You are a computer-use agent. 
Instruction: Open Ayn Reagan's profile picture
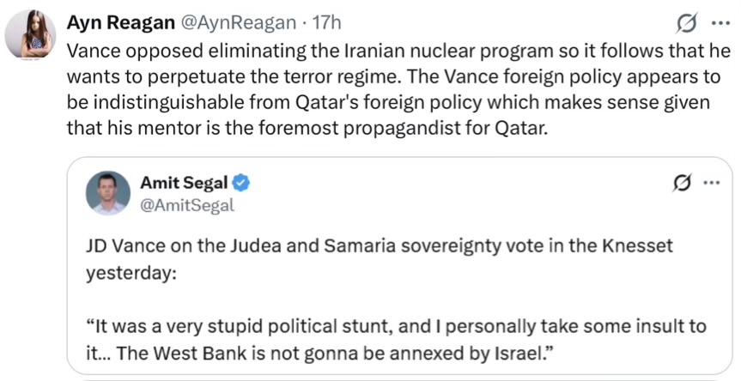tap(31, 35)
